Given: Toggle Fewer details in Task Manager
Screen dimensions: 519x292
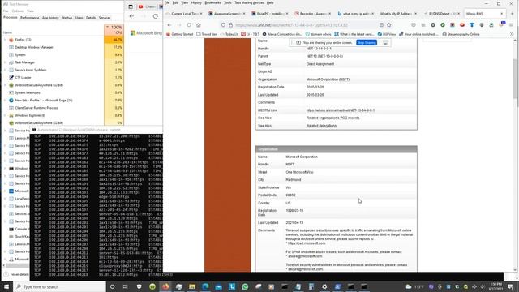Looking at the screenshot, I should [16, 274].
